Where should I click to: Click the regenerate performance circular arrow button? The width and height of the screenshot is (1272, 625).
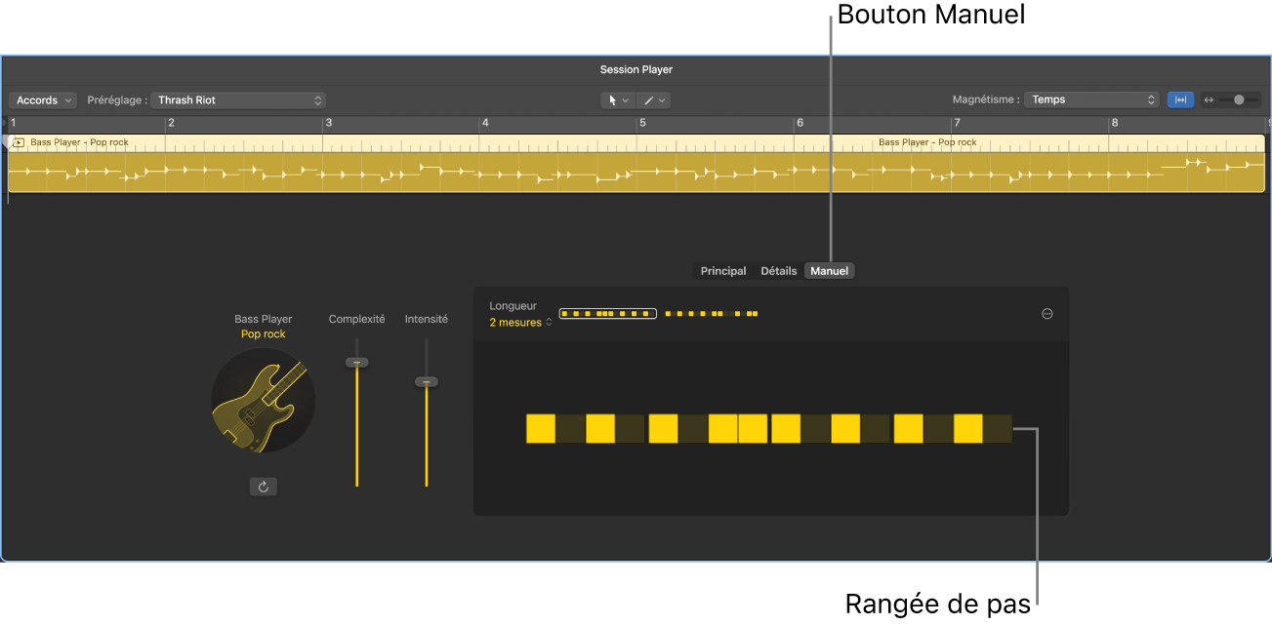click(263, 486)
